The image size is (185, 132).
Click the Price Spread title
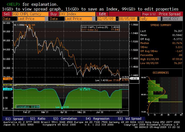coord(170,14)
